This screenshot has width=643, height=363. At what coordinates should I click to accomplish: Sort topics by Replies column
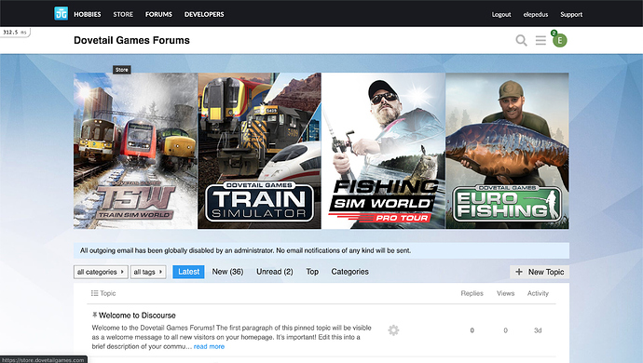tap(472, 293)
